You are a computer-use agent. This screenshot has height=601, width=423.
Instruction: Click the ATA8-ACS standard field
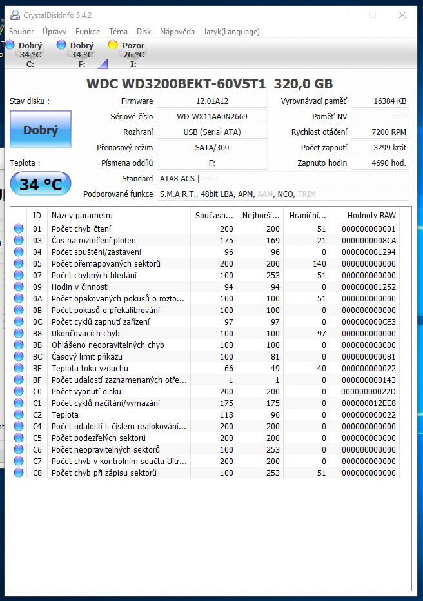(283, 179)
